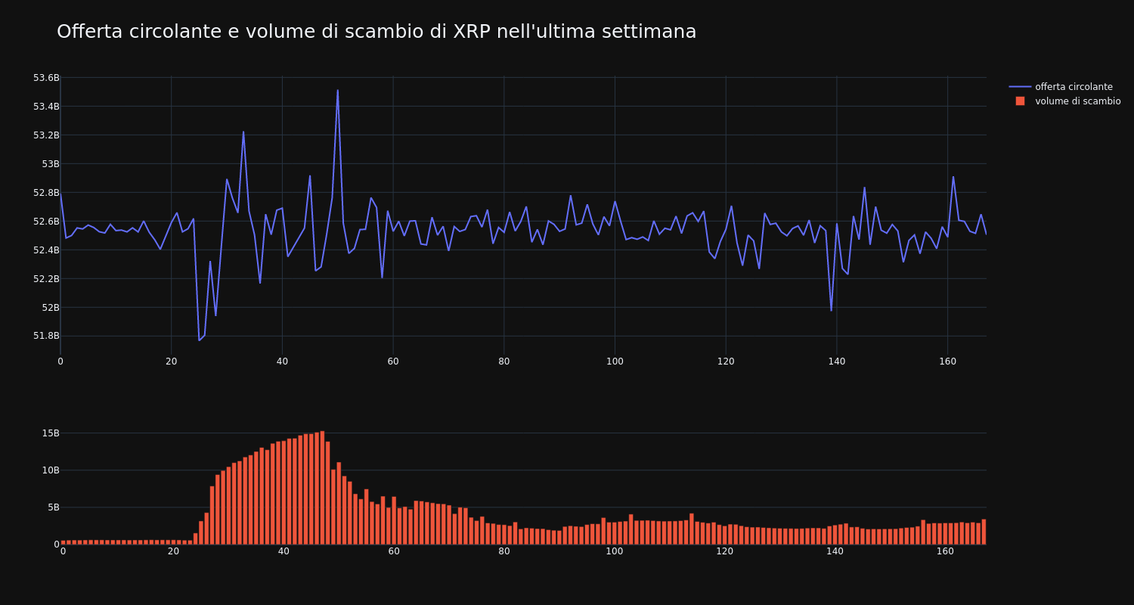Click the highest supply peak near 53.5B
The image size is (1134, 605).
[x=337, y=91]
